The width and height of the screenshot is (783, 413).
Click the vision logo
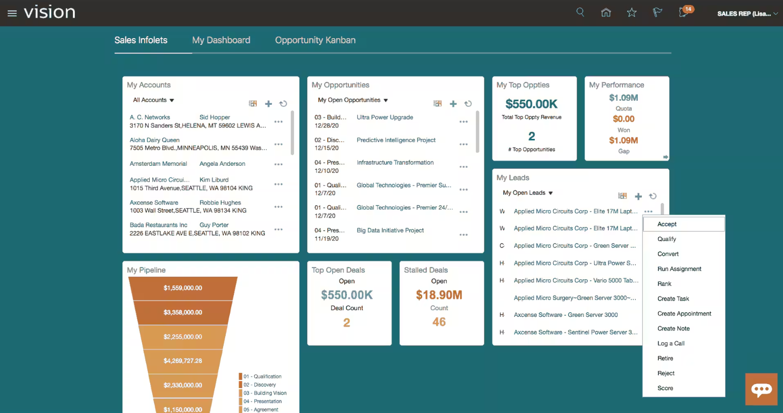pyautogui.click(x=49, y=12)
